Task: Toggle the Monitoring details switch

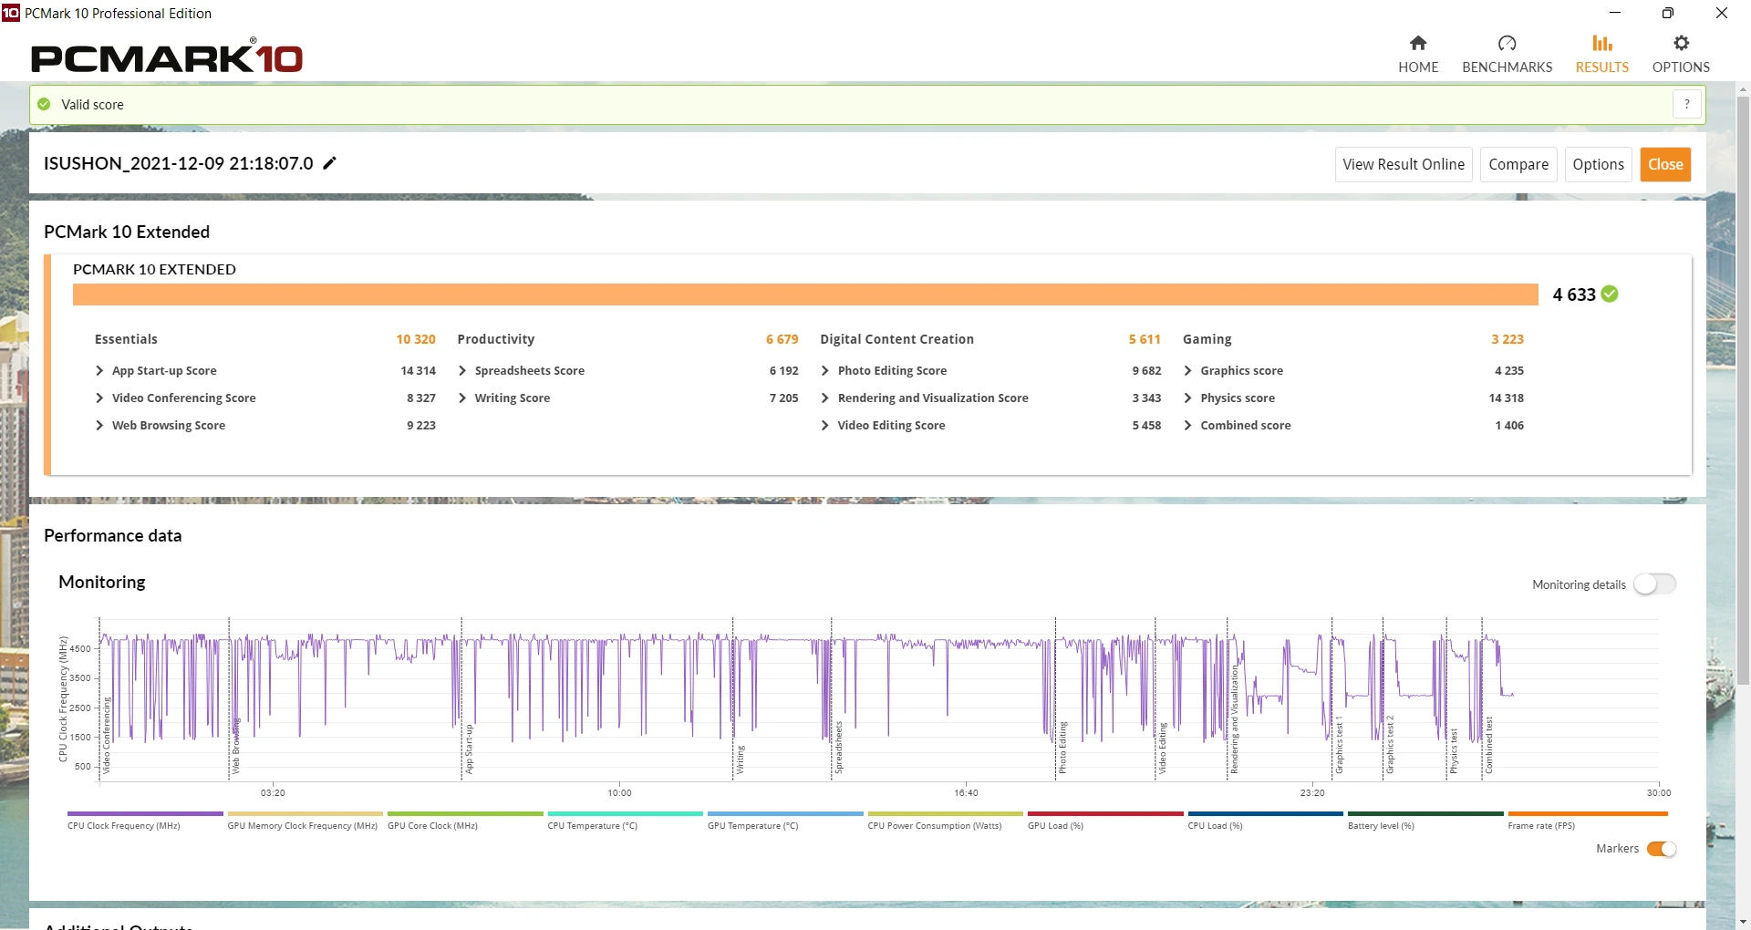Action: (1654, 584)
